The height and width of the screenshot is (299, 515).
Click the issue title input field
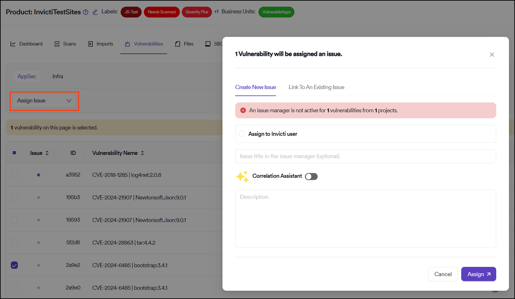(x=365, y=156)
